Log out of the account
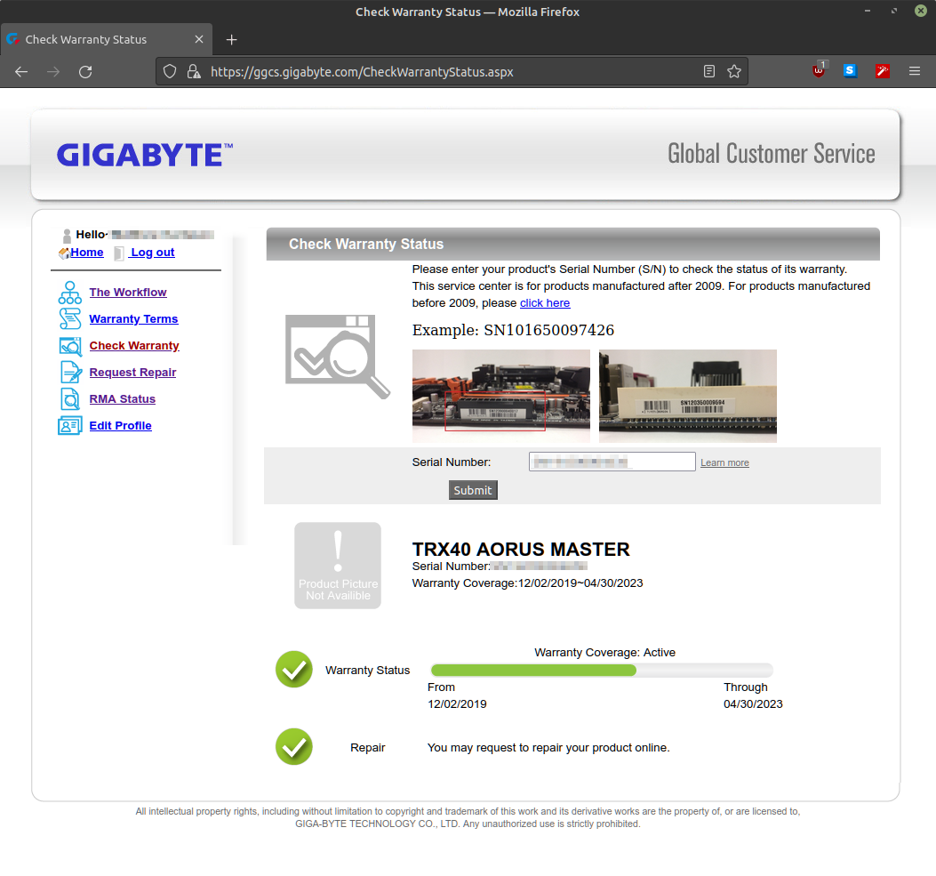Viewport: 936px width, 876px height. (152, 253)
